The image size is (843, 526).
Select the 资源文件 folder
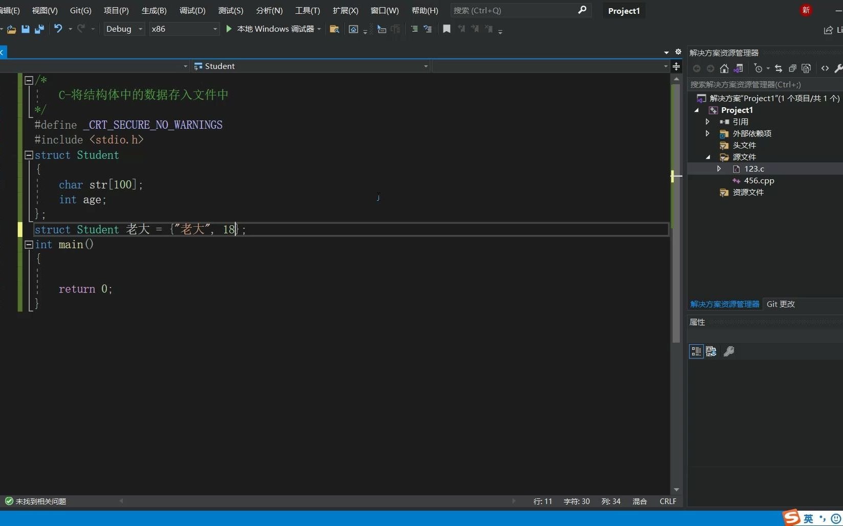tap(748, 193)
